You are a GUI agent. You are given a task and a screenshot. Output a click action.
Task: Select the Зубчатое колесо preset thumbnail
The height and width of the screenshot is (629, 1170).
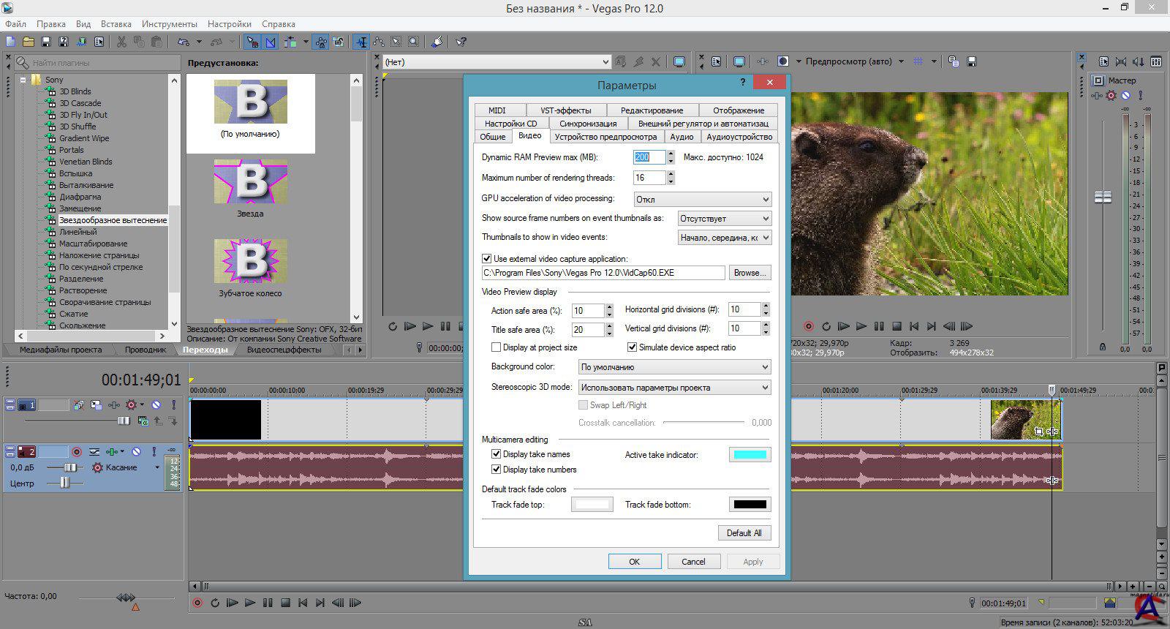coord(251,261)
